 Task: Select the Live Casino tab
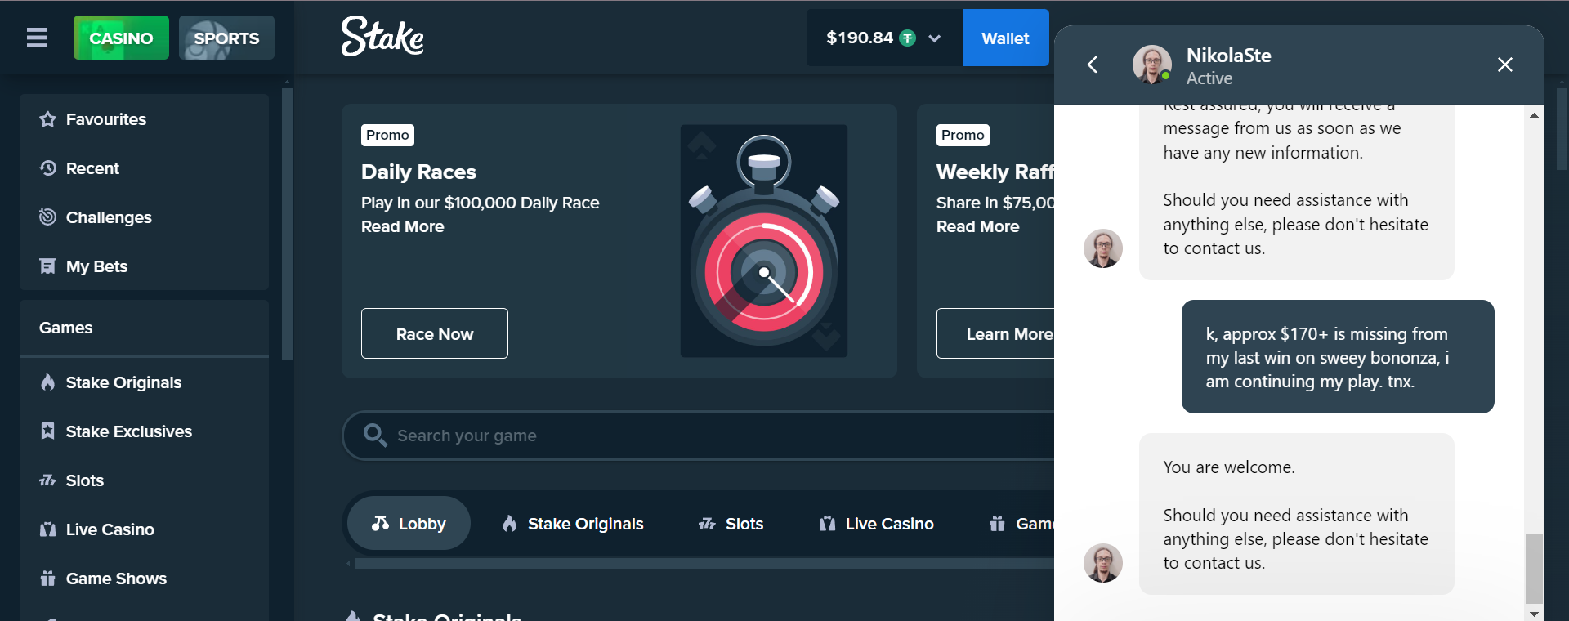877,523
